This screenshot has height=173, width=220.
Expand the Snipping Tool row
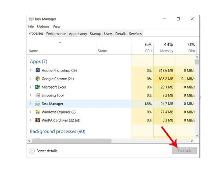pyautogui.click(x=31, y=95)
